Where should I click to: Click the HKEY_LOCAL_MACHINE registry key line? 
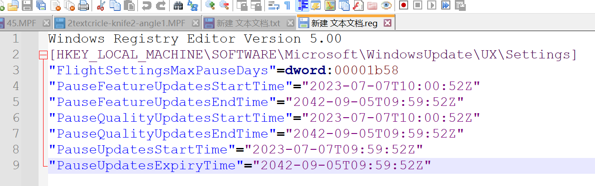click(312, 55)
